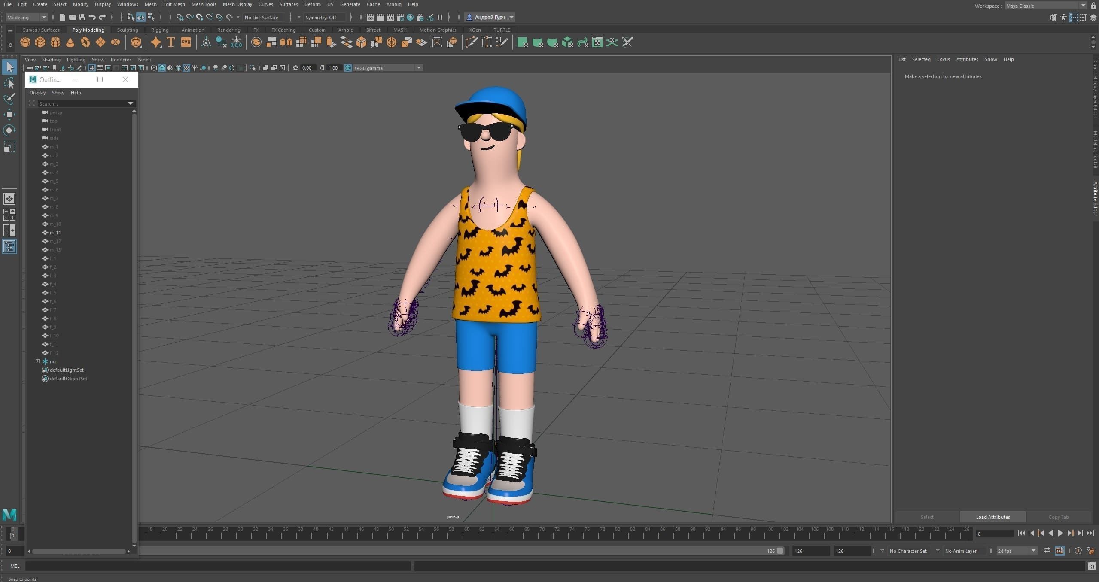Activate the Rotate tool in toolbox
This screenshot has height=582, width=1099.
coord(9,130)
